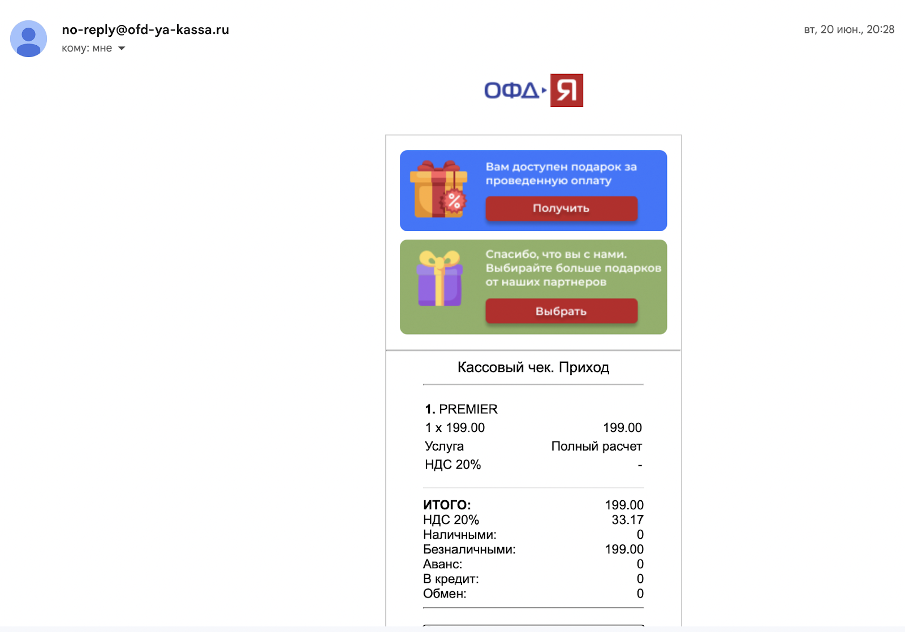Click the sender avatar icon
Screen dimensions: 905x632
tap(28, 38)
